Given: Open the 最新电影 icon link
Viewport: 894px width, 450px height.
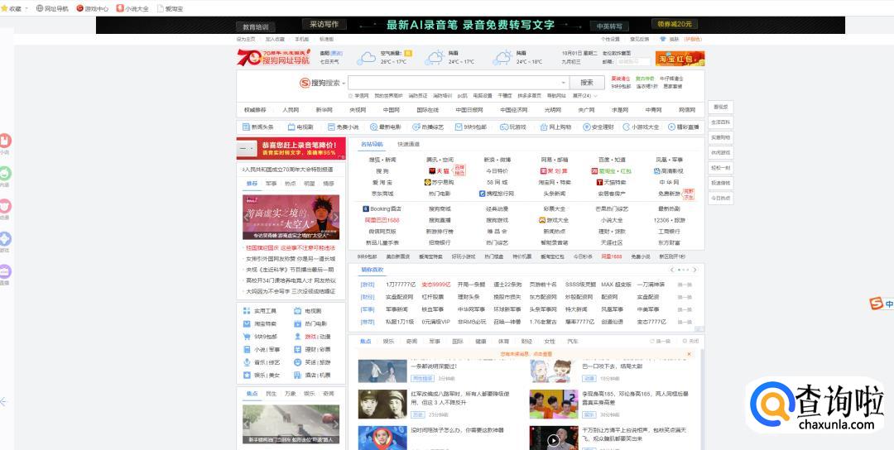Looking at the screenshot, I should coord(374,127).
